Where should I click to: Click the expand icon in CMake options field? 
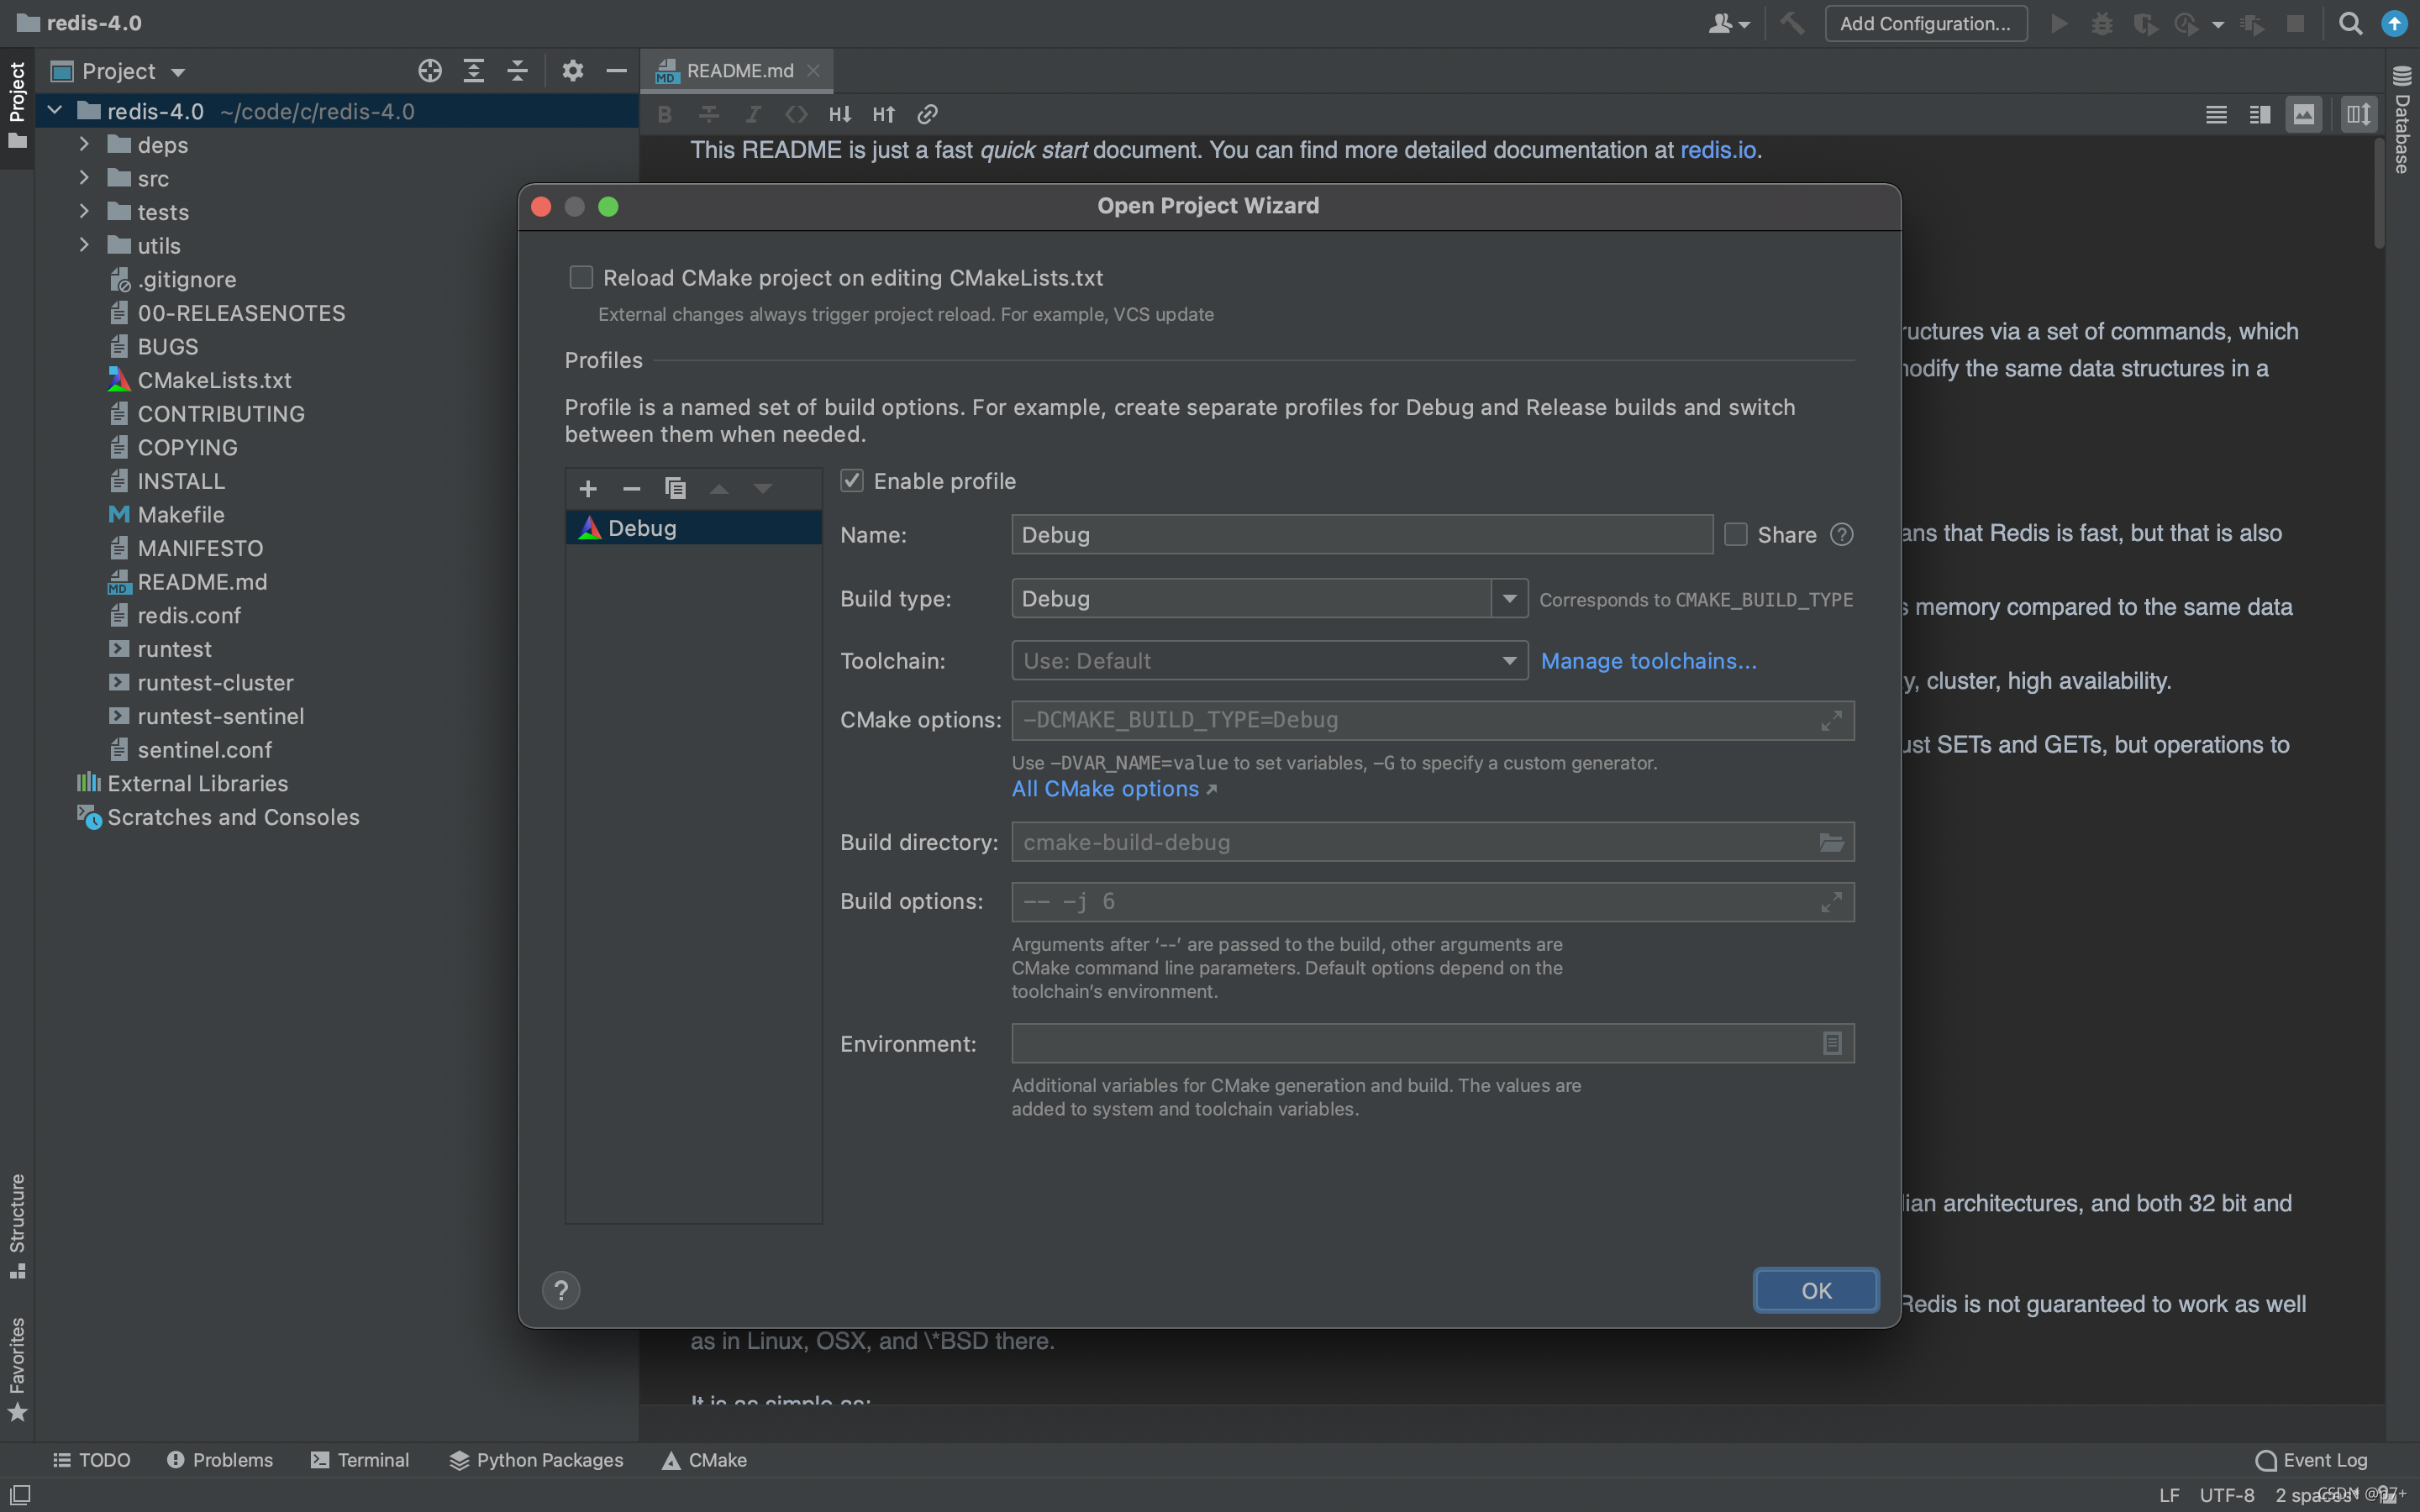pyautogui.click(x=1830, y=720)
